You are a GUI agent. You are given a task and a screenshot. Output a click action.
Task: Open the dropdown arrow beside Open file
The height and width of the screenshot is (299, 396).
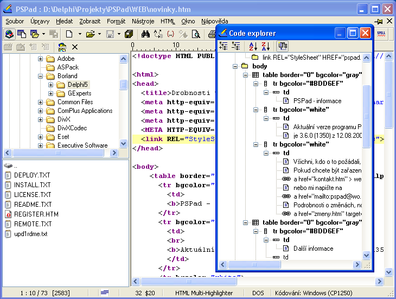pyautogui.click(x=99, y=34)
